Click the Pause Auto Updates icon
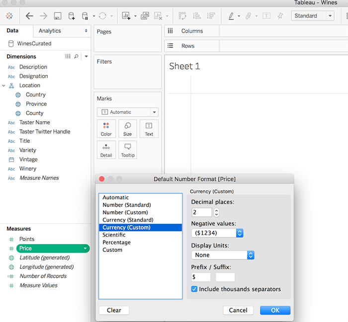Screen dimensions: 348x322 click(85, 16)
